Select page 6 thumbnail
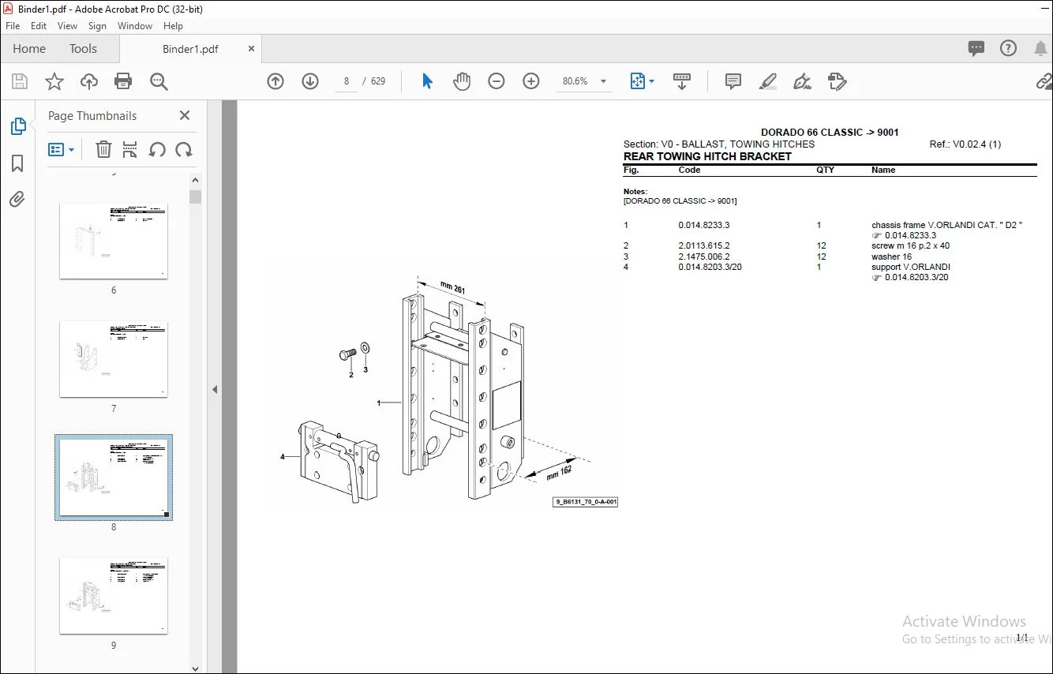This screenshot has width=1053, height=674. 114,241
